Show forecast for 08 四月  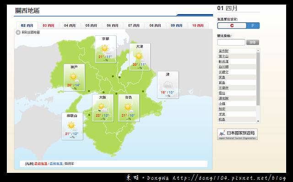coord(155,26)
